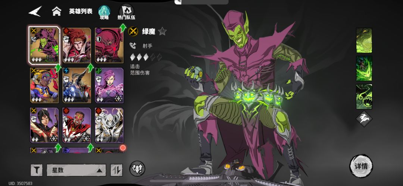This screenshot has height=186, width=403.
Task: Select the purple-haired female hero card
Action: [x=109, y=85]
